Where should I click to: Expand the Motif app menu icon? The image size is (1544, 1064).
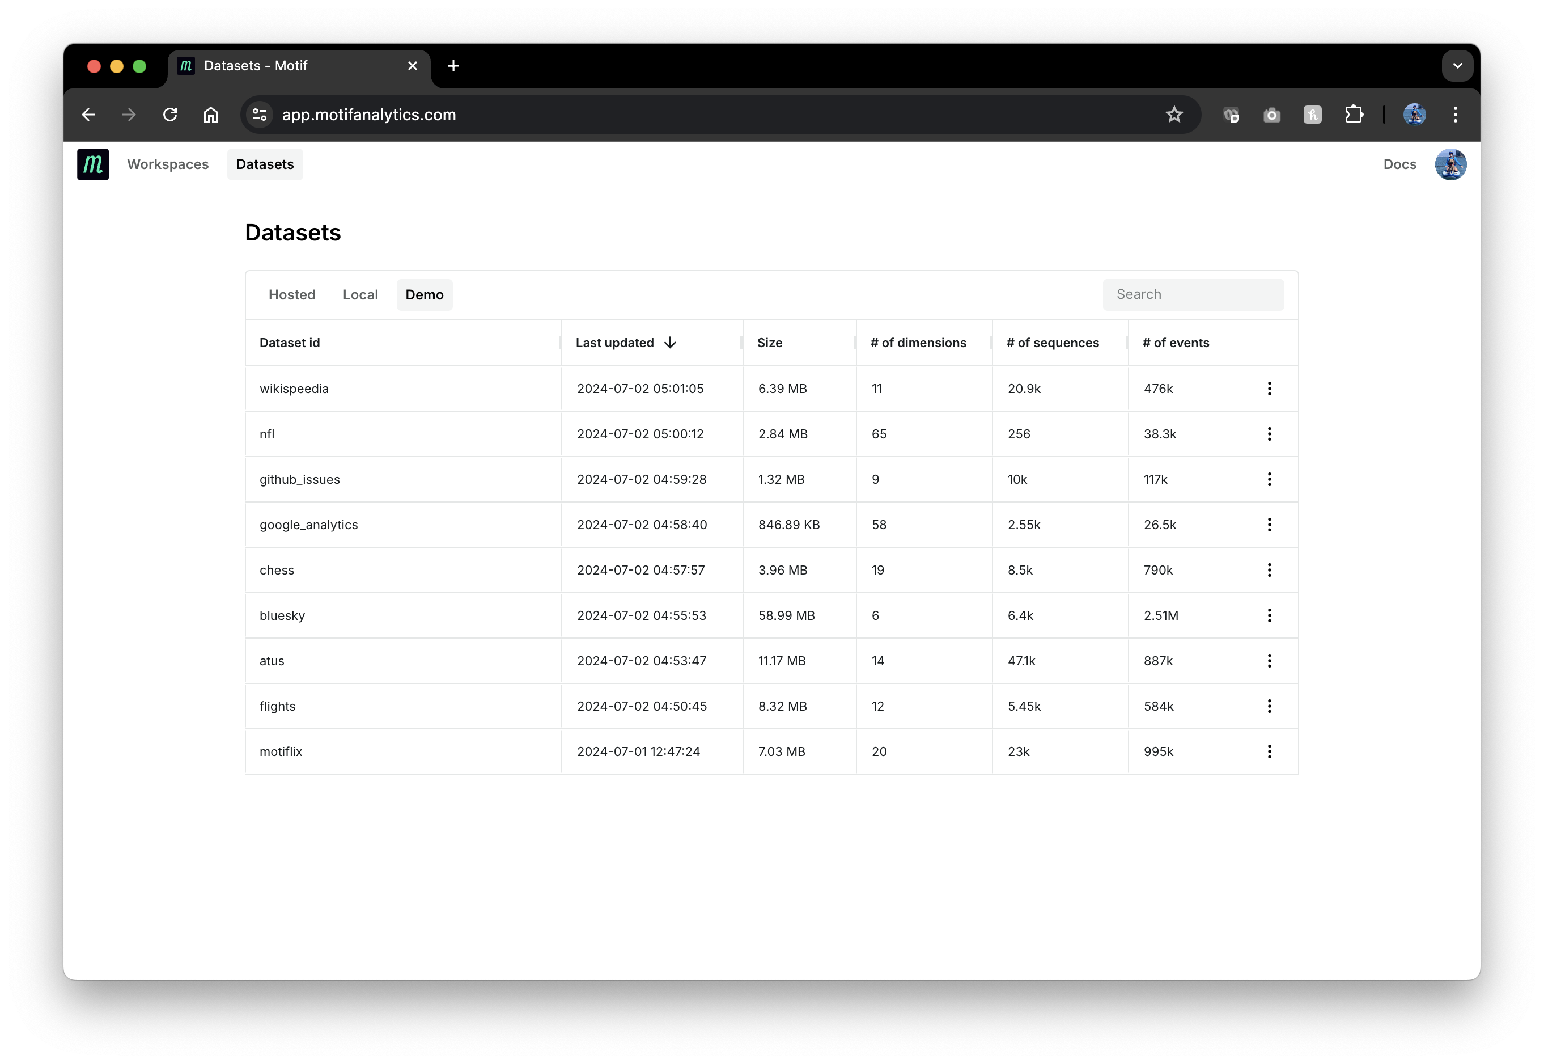93,164
